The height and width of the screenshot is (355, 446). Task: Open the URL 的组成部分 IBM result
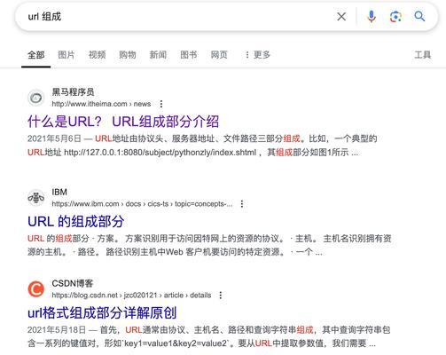click(x=76, y=221)
